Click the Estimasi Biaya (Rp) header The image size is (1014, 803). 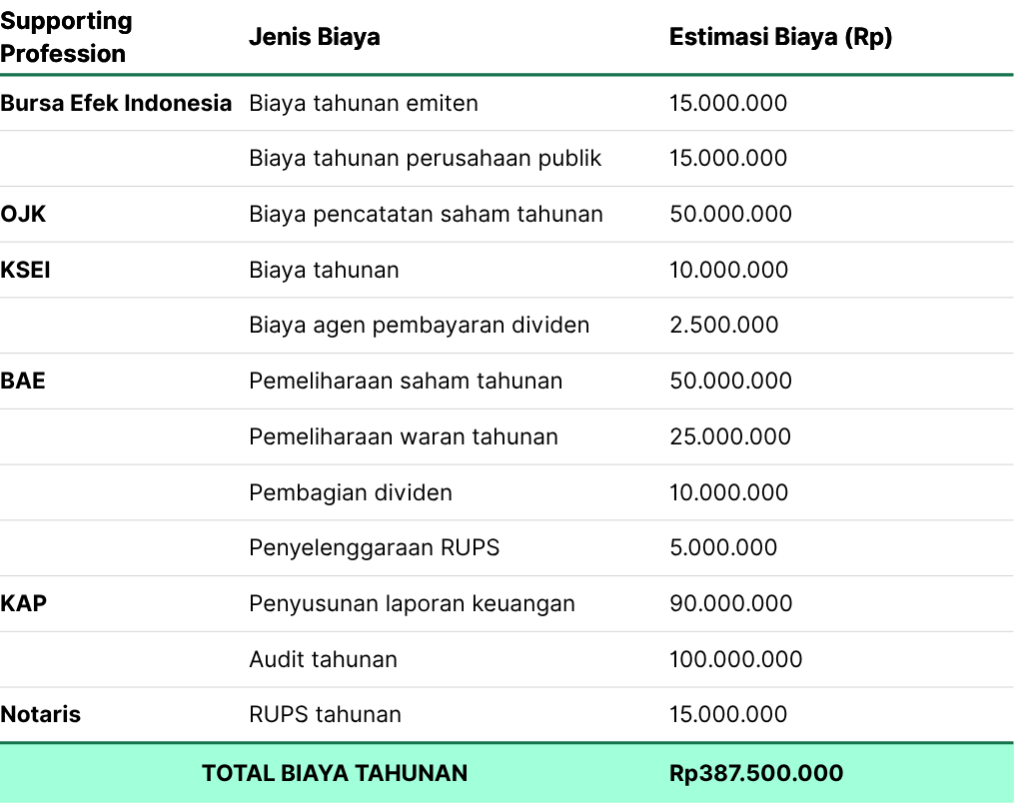pos(780,37)
